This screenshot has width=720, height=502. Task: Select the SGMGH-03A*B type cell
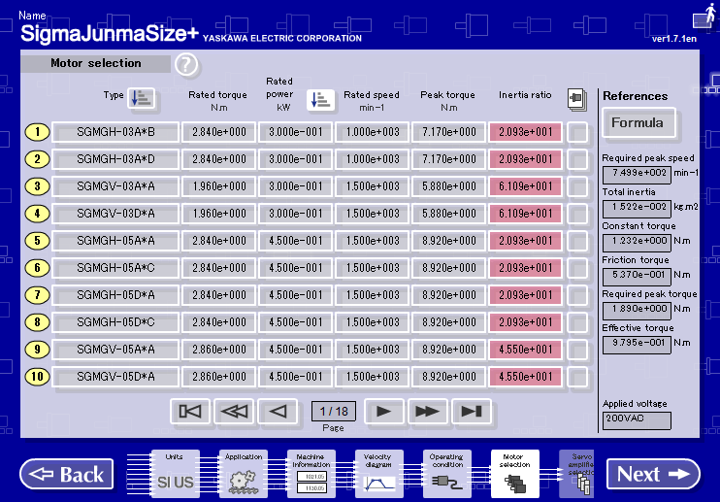[115, 132]
